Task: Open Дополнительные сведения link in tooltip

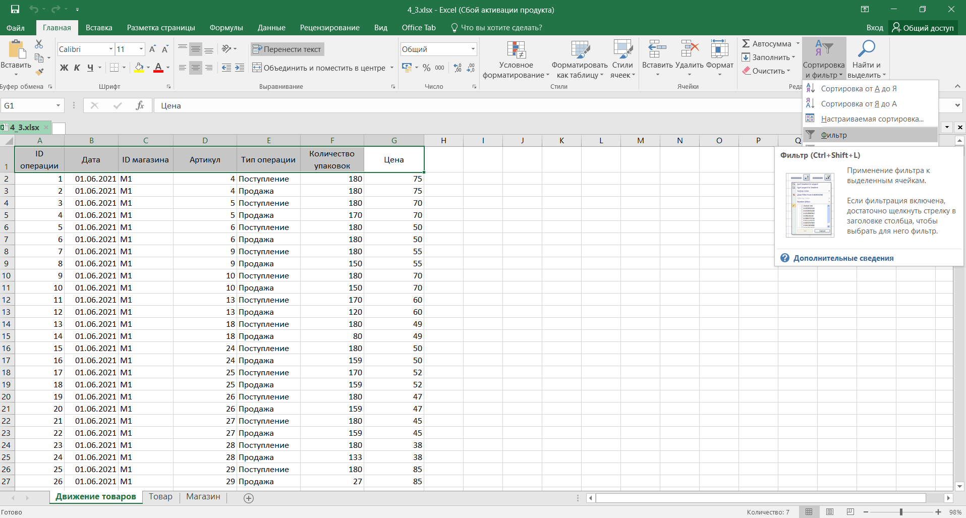Action: coord(843,258)
